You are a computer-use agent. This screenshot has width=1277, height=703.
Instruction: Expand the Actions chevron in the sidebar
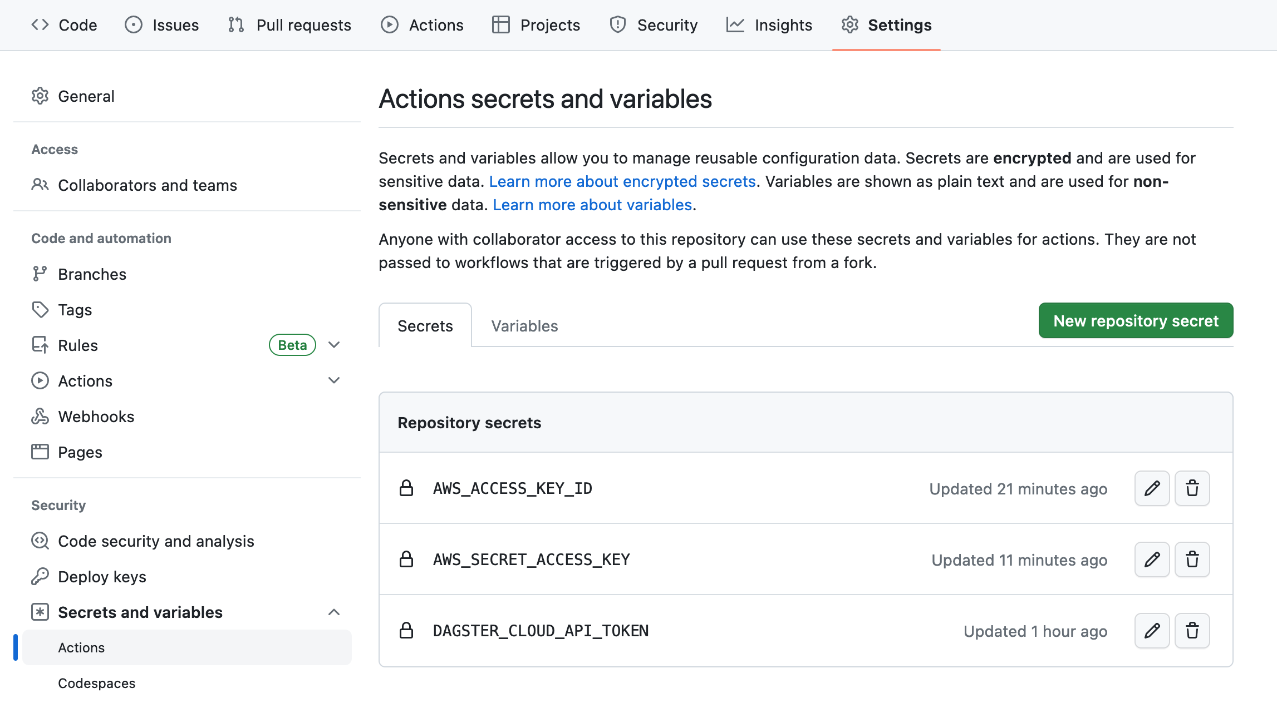pyautogui.click(x=333, y=380)
